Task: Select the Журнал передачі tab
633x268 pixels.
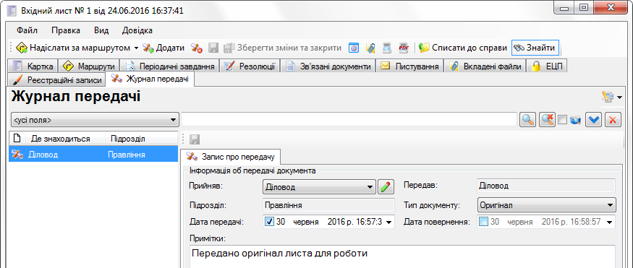Action: coord(150,79)
